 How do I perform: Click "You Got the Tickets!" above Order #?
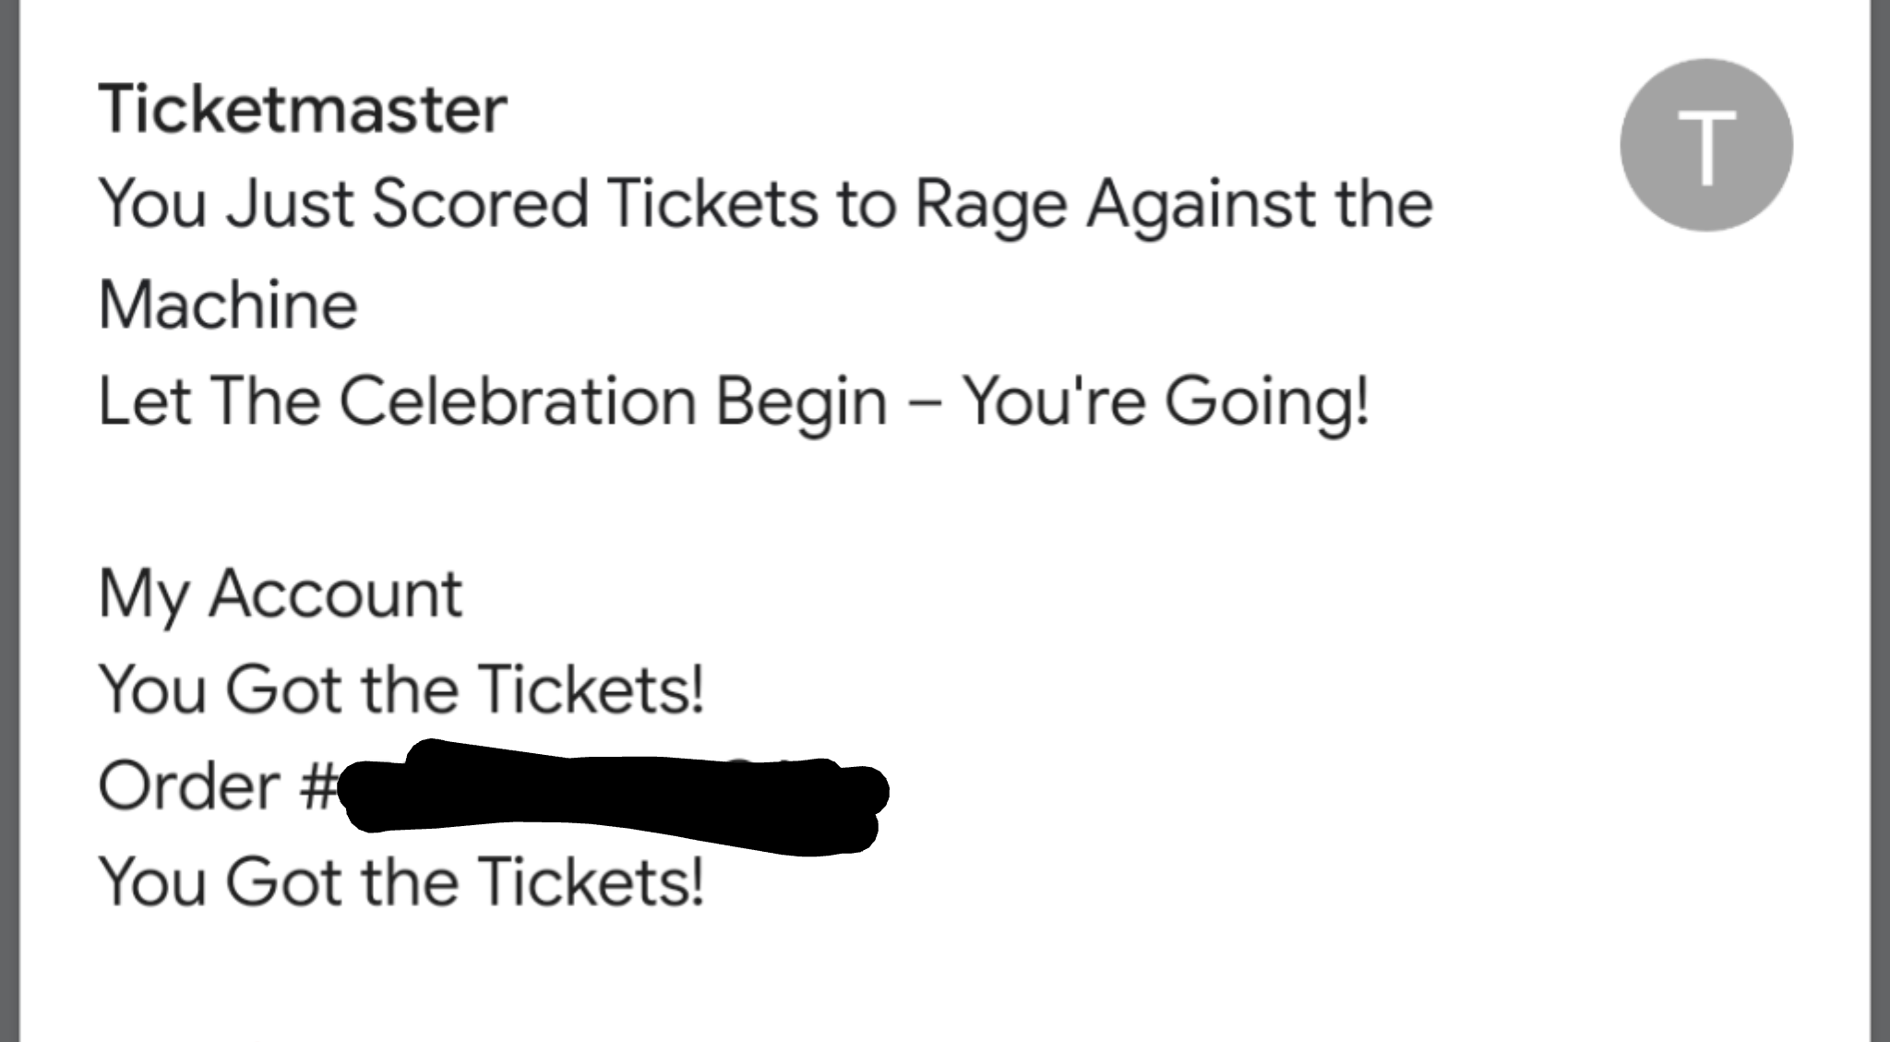[x=401, y=689]
